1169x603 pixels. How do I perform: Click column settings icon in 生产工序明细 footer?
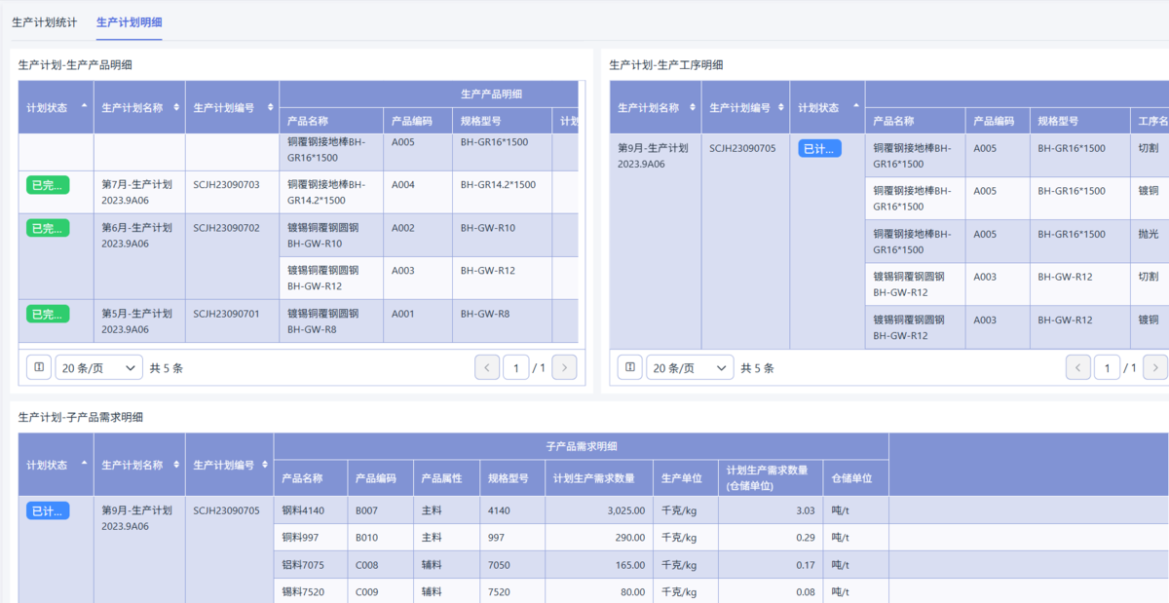[x=630, y=367]
